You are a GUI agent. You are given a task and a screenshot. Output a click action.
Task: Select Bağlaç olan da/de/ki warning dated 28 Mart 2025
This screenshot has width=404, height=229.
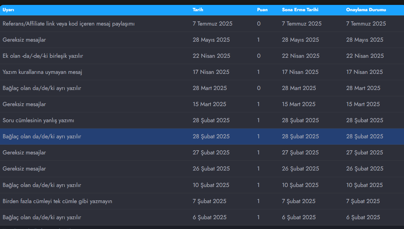click(x=42, y=88)
